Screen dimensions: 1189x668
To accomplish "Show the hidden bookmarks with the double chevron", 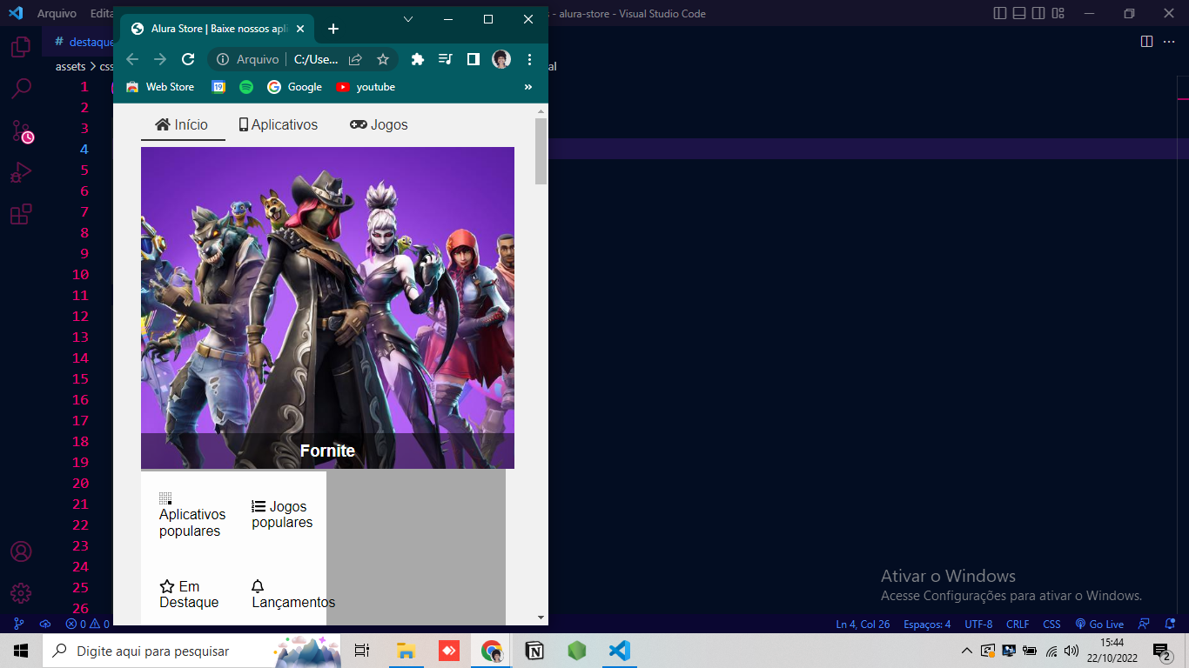I will tap(527, 87).
